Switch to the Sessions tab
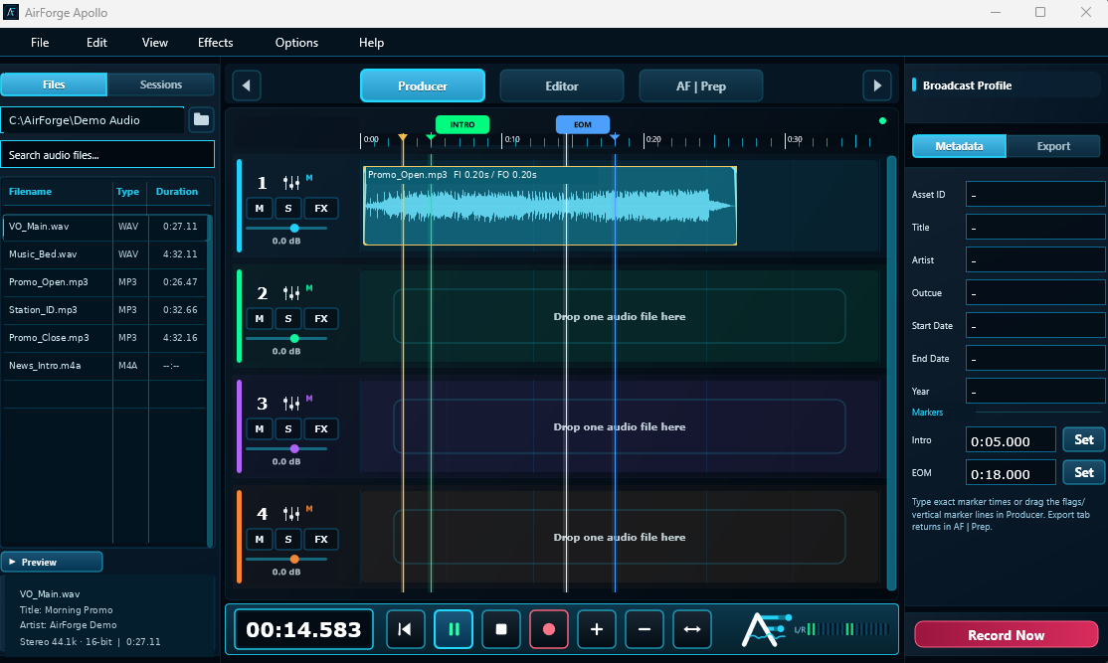Screen dimensions: 1108x663 pos(160,84)
